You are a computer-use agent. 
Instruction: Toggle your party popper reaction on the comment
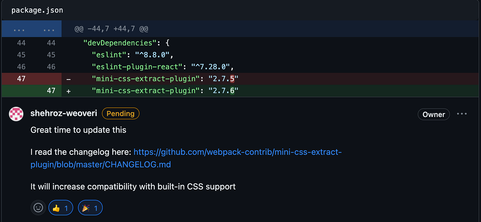pyautogui.click(x=90, y=208)
